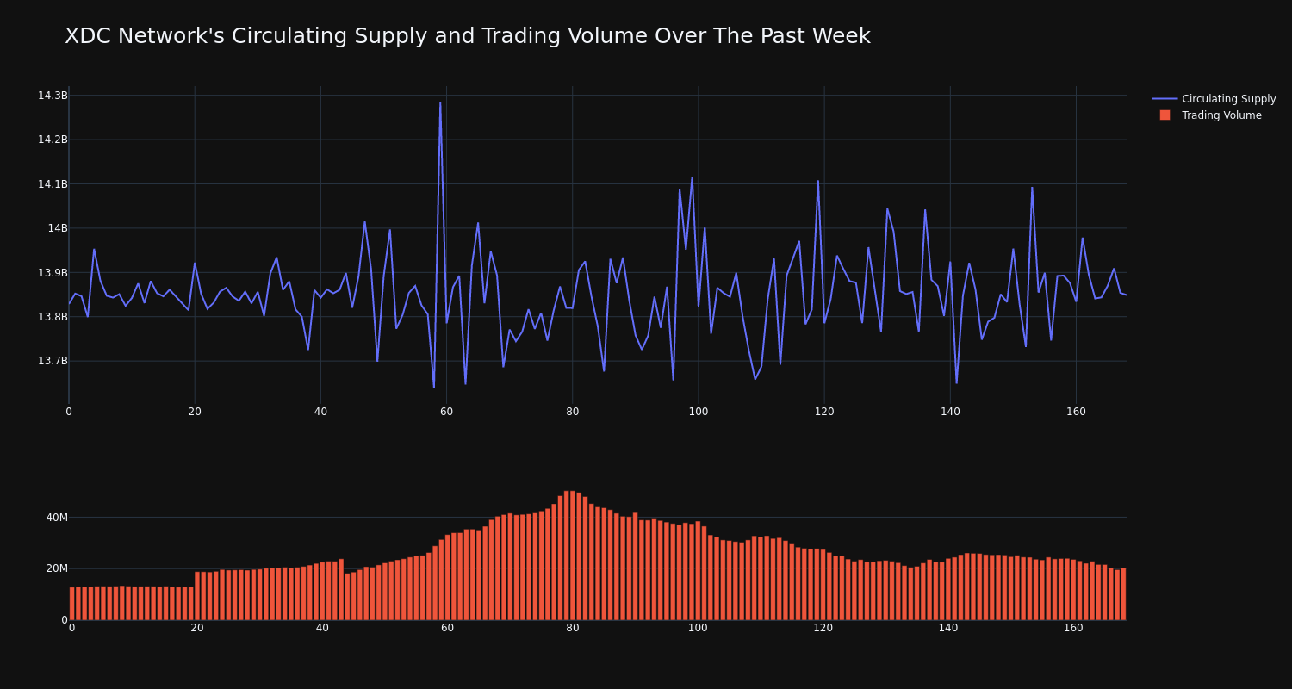Click x-axis label 120 under volume chart
This screenshot has width=1292, height=689.
(x=823, y=629)
